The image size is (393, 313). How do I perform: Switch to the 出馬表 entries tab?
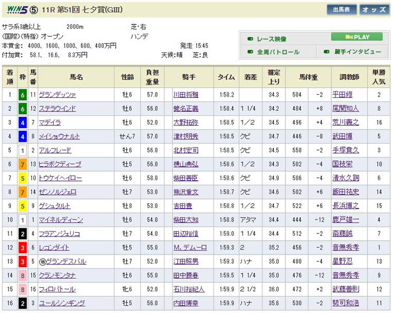coord(341,10)
